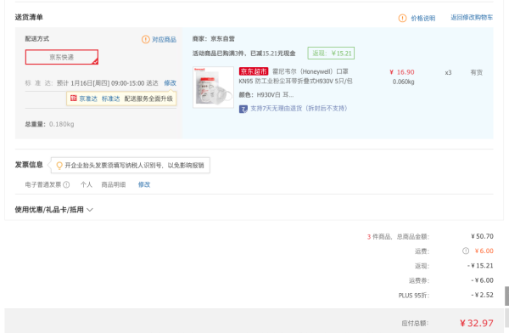Click the 京东超市 red badge

click(x=254, y=71)
